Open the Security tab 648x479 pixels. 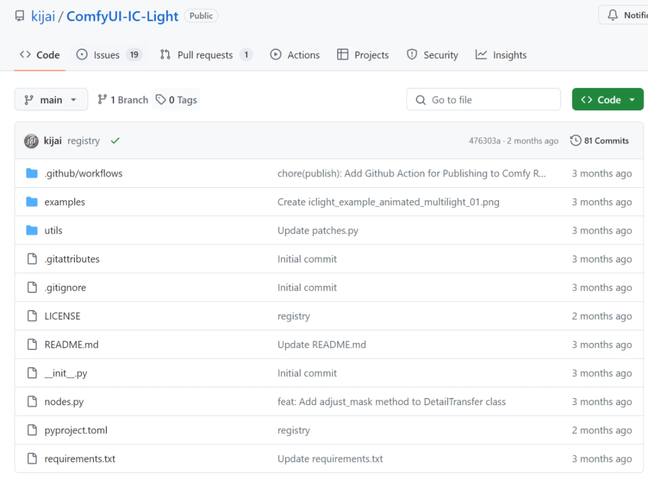[x=432, y=55]
